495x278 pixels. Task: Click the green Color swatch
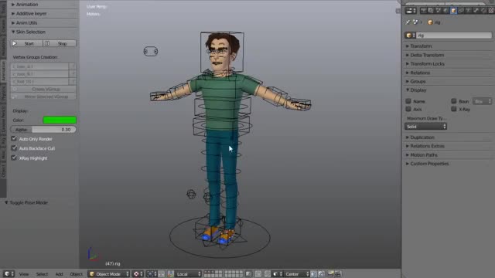[x=60, y=120]
